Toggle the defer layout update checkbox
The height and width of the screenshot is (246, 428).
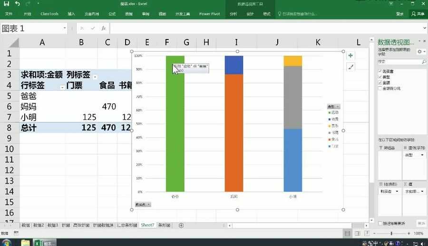380,223
